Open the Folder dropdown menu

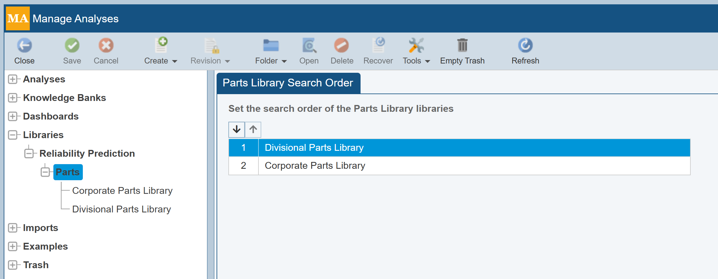271,61
